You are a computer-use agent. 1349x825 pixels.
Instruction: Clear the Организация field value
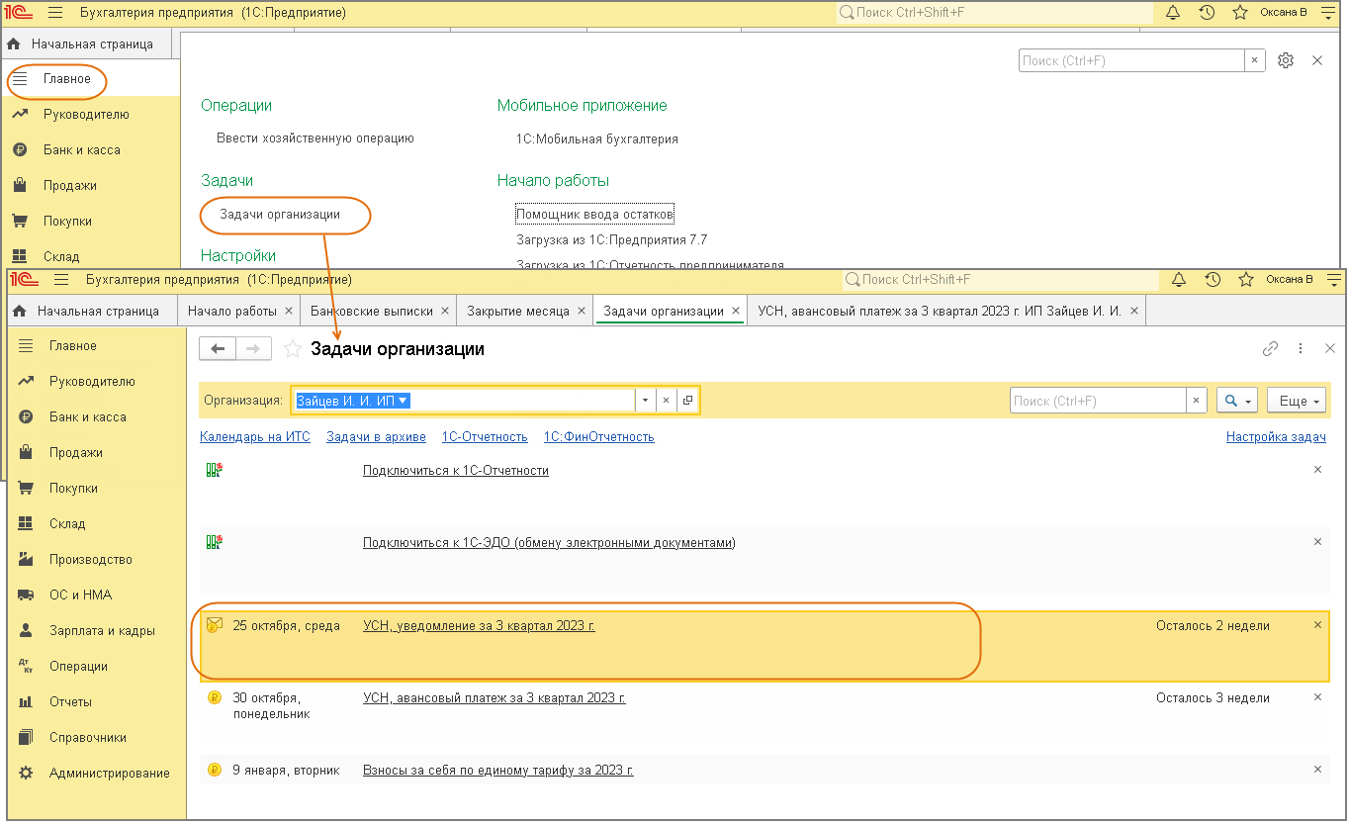(666, 401)
